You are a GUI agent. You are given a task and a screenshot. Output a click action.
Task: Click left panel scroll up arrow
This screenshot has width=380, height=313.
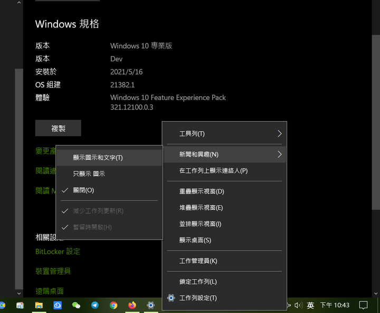pyautogui.click(x=19, y=3)
